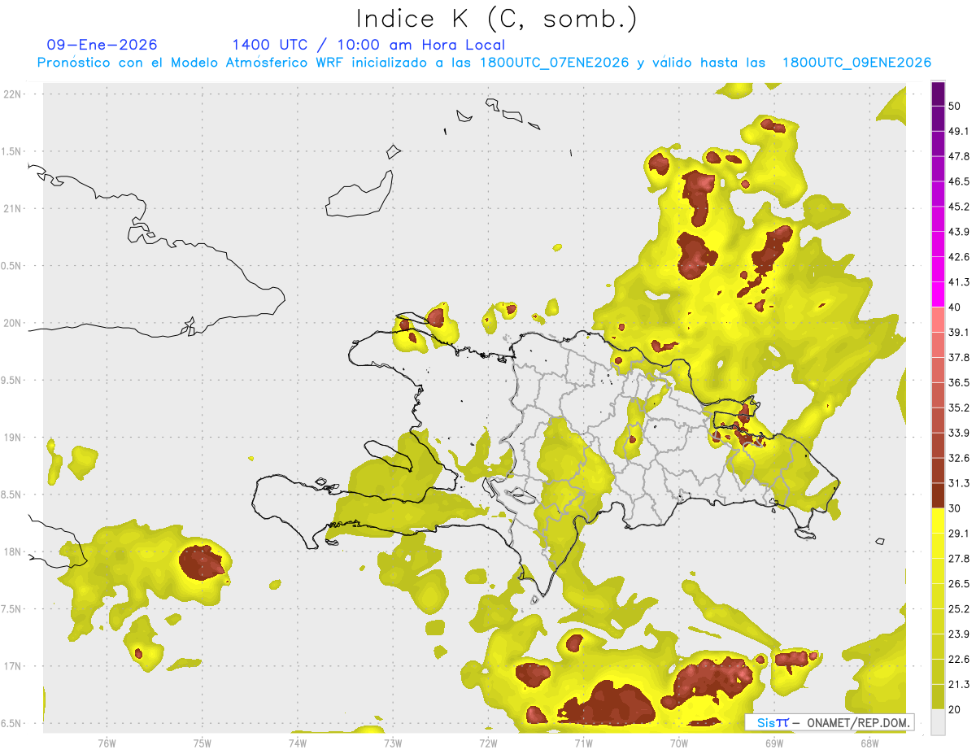
Task: Pick the legend value "22.6"
Action: tap(959, 660)
